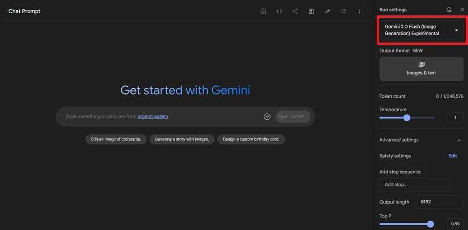Image resolution: width=468 pixels, height=230 pixels.
Task: Save the prompt with the floppy icon
Action: (x=311, y=11)
